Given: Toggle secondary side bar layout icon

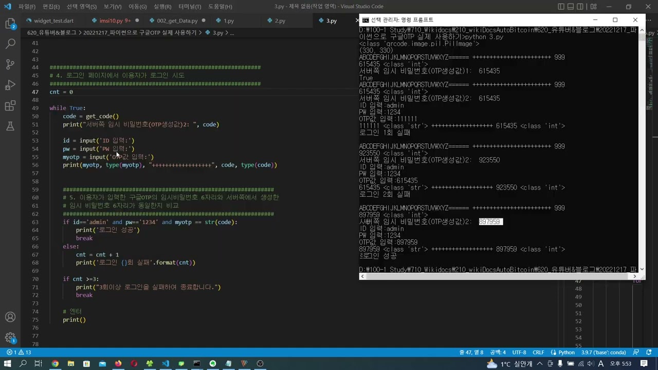Looking at the screenshot, I should point(580,7).
